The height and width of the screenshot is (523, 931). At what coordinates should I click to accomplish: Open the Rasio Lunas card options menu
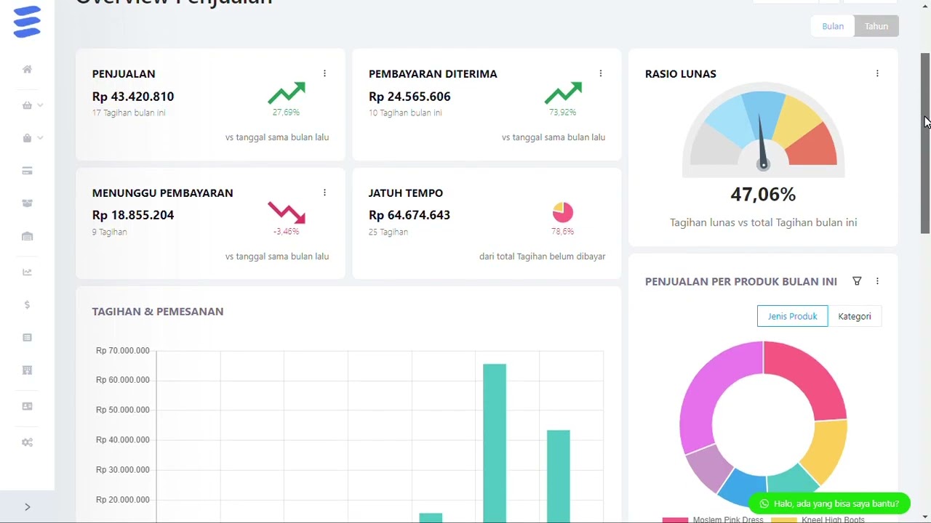[x=877, y=73]
